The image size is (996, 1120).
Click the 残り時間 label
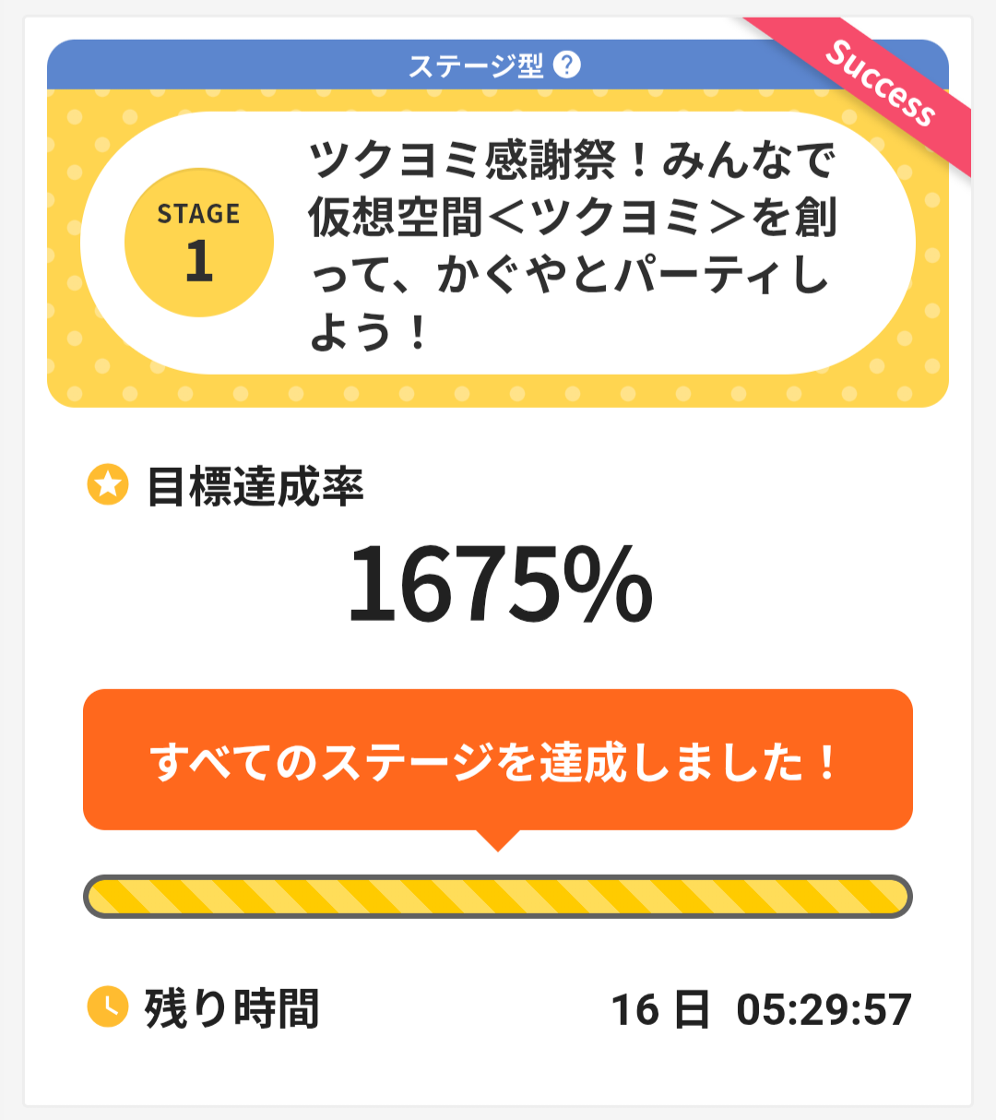[231, 1007]
